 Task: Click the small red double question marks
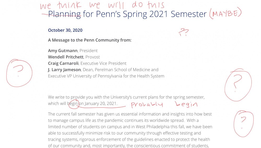(183, 32)
